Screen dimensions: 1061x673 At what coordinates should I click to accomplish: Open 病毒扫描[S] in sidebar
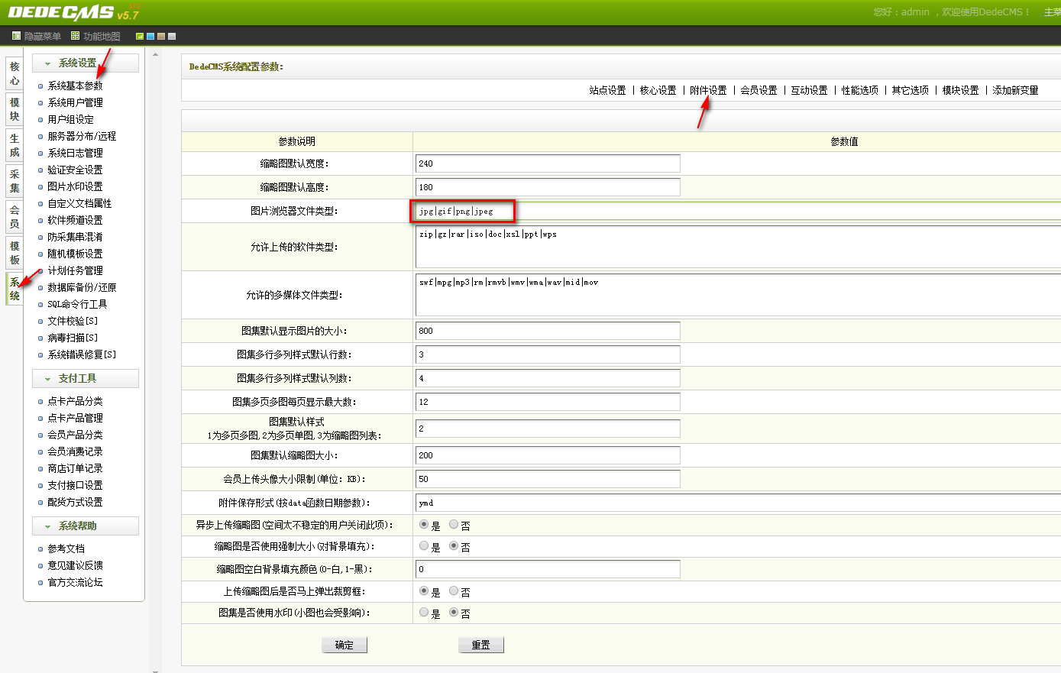[x=73, y=338]
